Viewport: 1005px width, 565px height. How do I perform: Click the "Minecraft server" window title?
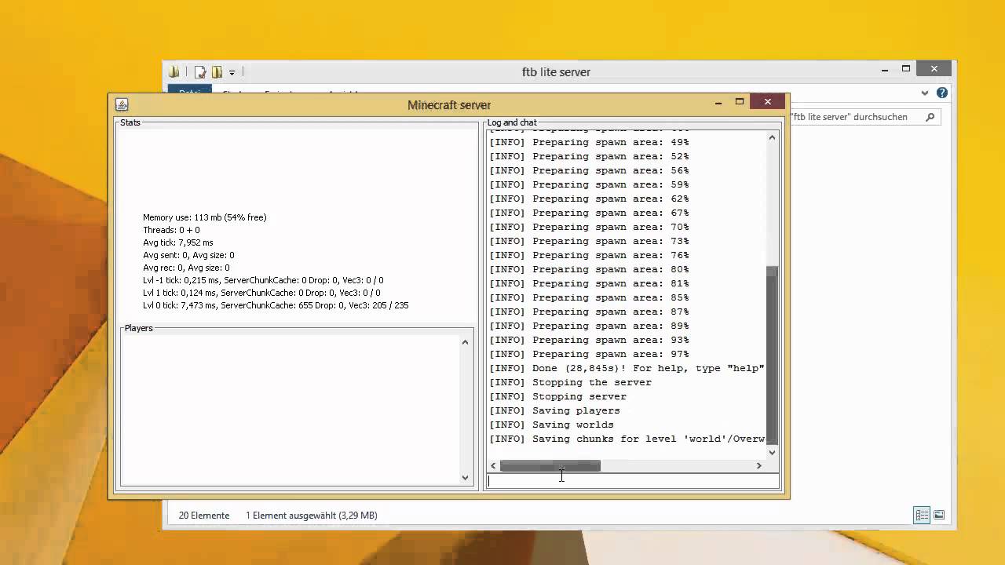click(449, 105)
